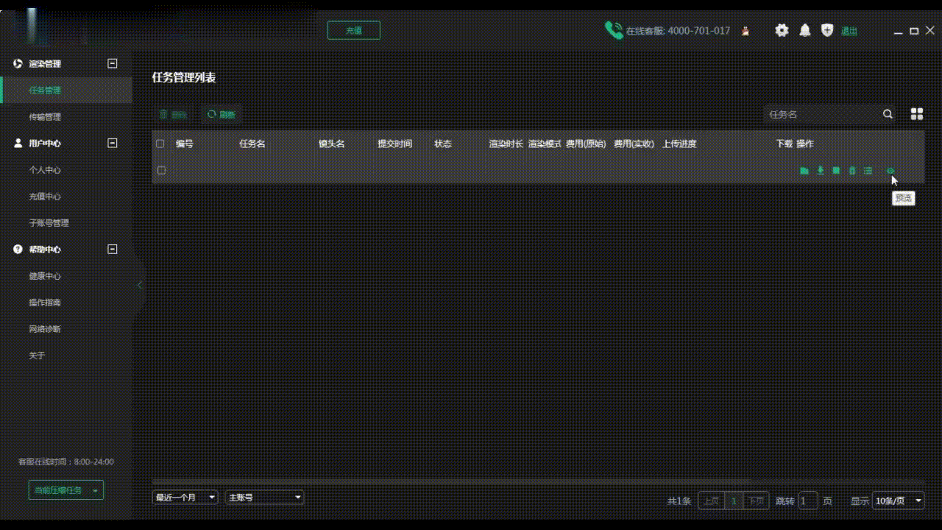Open the 最近一个月 time range dropdown
942x530 pixels.
coord(185,498)
